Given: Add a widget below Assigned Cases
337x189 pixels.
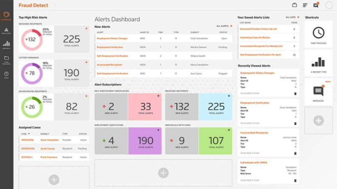Looking at the screenshot, I should coord(54,180).
